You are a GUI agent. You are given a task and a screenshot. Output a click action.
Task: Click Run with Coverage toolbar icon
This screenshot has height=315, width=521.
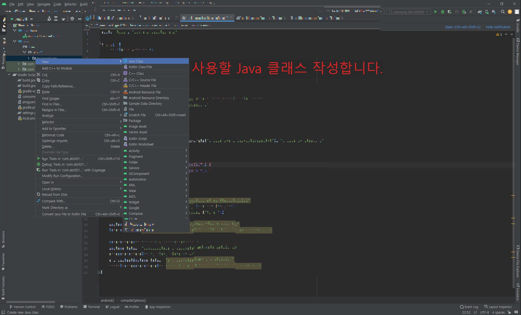450,12
